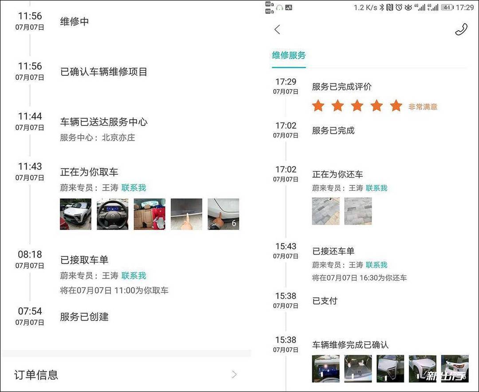Select the 车辆维修完成已确认 entry
The height and width of the screenshot is (392, 479).
(350, 345)
